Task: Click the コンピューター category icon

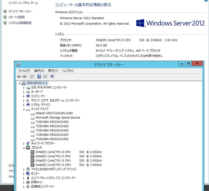Action: click(x=28, y=96)
